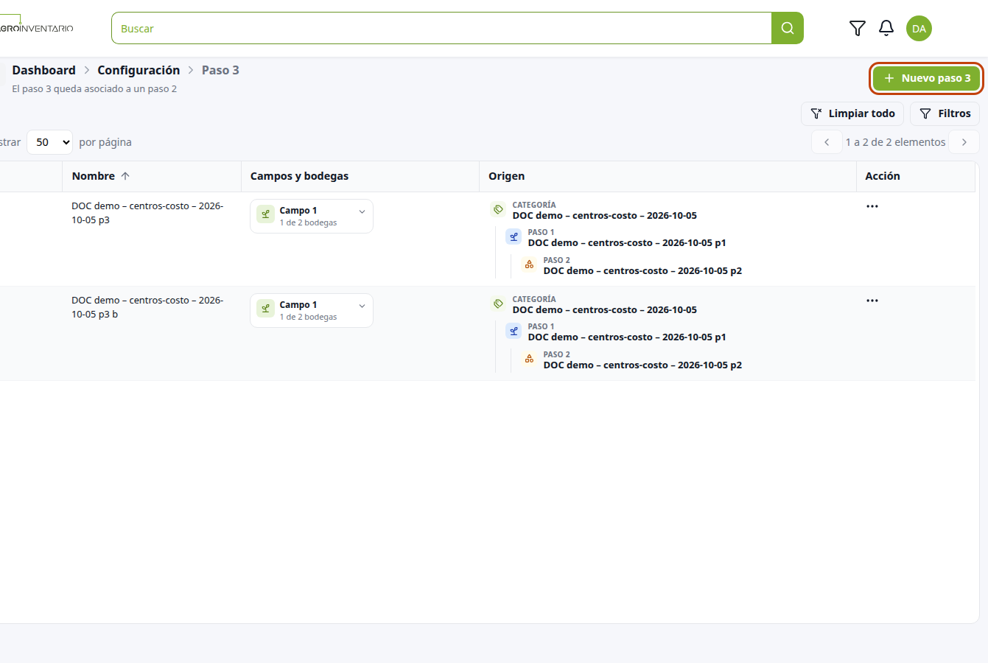The image size is (988, 663).
Task: Open the rows-per-page dropdown showing 50
Action: 50,142
